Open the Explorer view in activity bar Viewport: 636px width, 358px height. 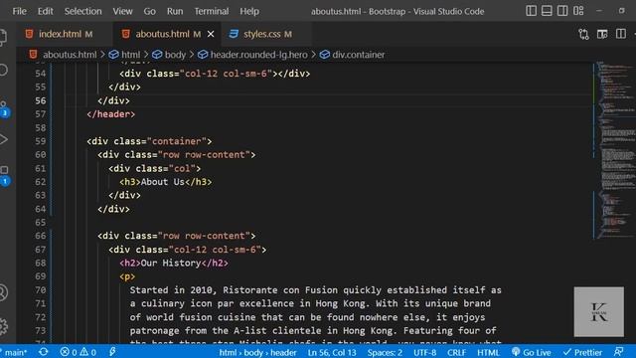point(3,37)
